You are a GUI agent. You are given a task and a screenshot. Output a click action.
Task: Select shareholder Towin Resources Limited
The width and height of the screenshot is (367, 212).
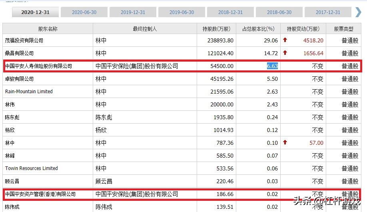[31, 168]
